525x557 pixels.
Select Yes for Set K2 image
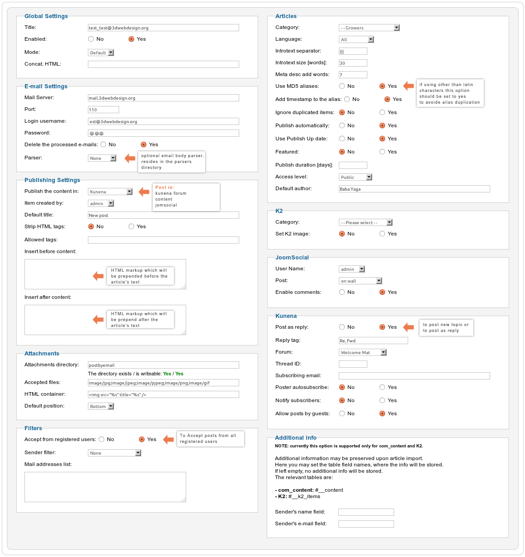click(x=382, y=234)
